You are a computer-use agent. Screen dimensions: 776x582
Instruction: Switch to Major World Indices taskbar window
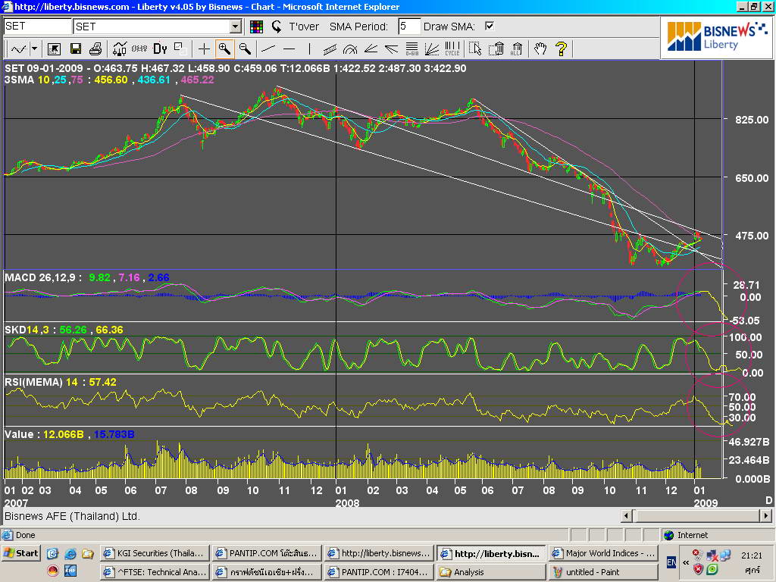(604, 553)
